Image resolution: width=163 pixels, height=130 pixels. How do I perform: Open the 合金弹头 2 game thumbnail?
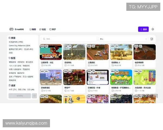[x=121, y=52]
